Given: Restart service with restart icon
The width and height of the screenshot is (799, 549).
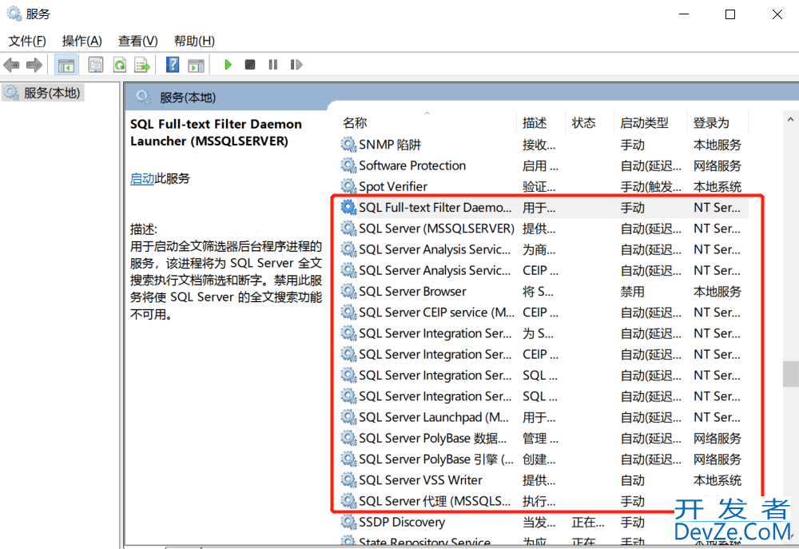Looking at the screenshot, I should (x=296, y=65).
